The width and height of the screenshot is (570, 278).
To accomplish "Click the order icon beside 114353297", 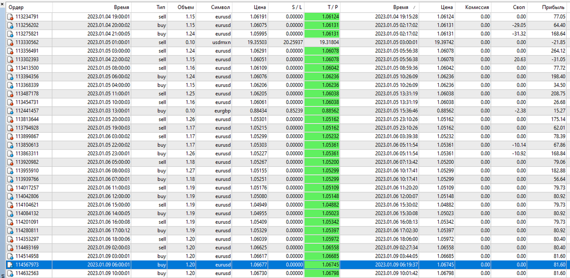I will (x=10, y=239).
